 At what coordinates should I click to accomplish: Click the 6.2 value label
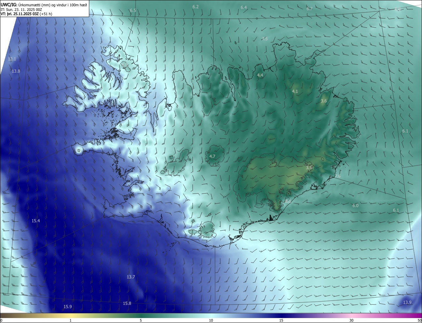(196, 7)
